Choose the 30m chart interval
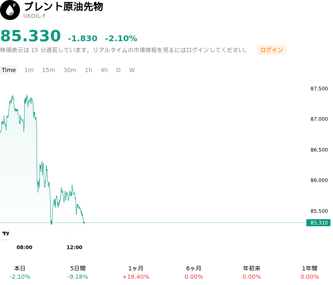 (70, 70)
